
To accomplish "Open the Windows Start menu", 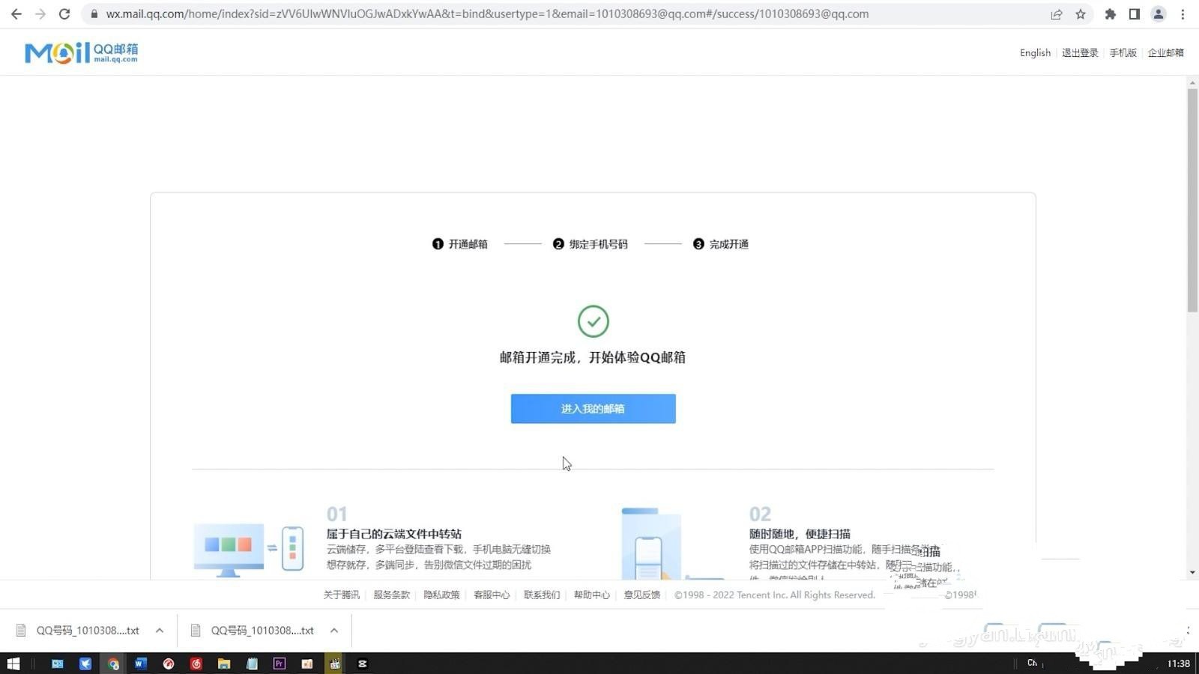I will click(13, 664).
